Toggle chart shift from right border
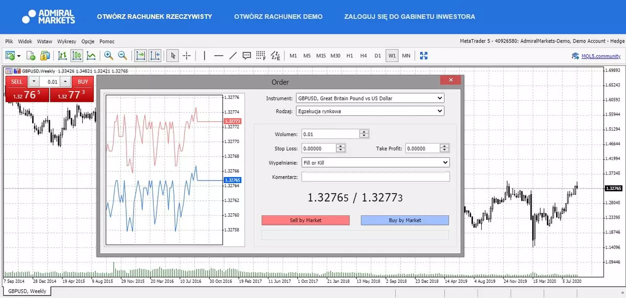This screenshot has width=626, height=298. pos(155,56)
